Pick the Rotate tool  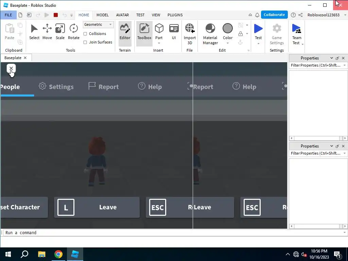tap(73, 32)
